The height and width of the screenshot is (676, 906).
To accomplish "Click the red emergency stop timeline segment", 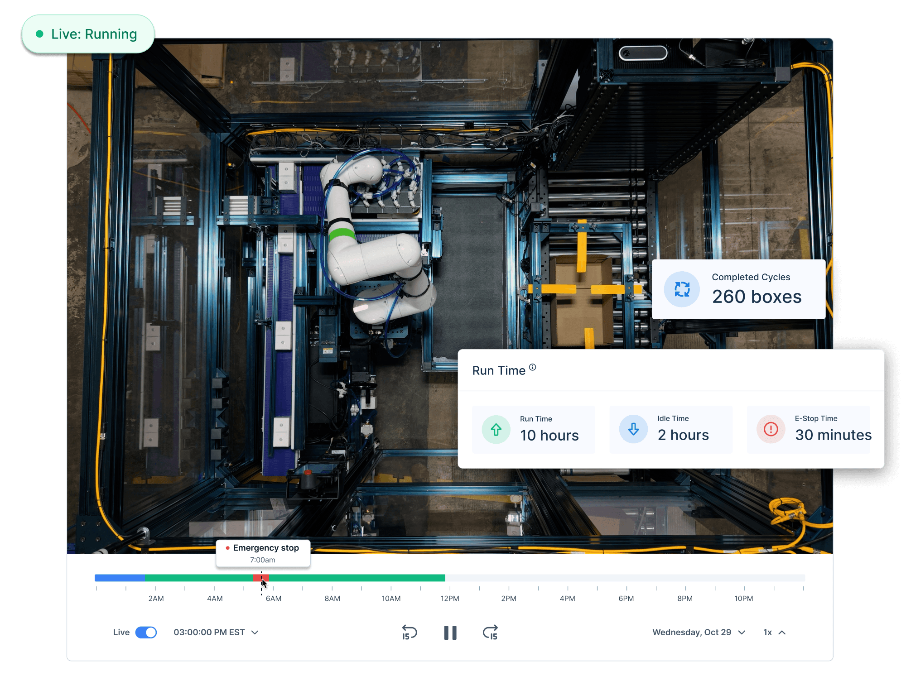I will (x=260, y=578).
